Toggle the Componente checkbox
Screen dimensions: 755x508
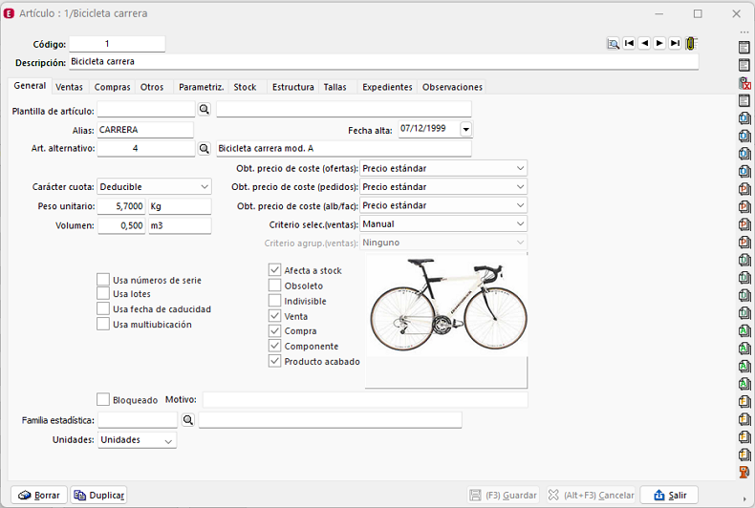[x=274, y=346]
